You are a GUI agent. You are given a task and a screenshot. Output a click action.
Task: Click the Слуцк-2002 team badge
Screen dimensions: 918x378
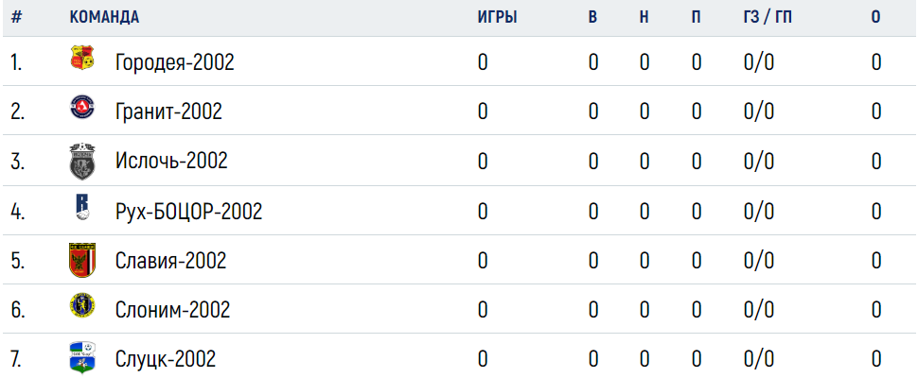pyautogui.click(x=82, y=357)
